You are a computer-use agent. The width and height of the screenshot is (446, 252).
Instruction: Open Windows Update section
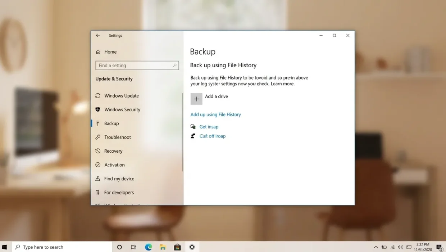tap(121, 96)
